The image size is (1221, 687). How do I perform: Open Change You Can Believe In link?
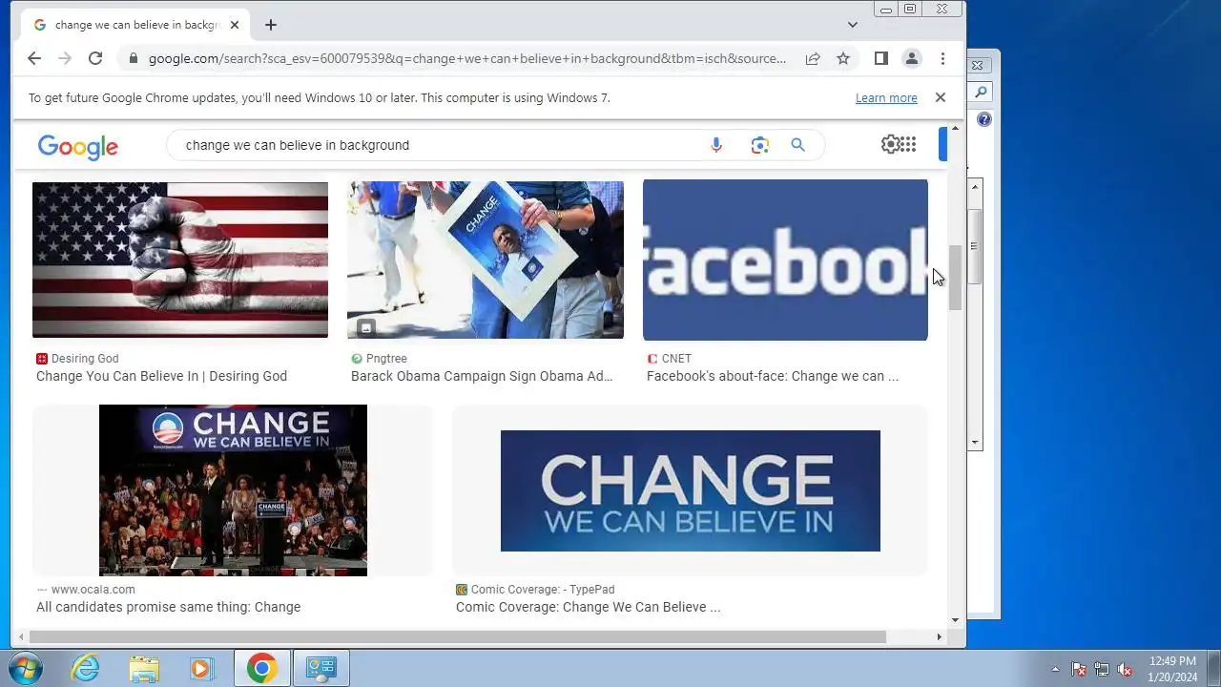(x=161, y=376)
